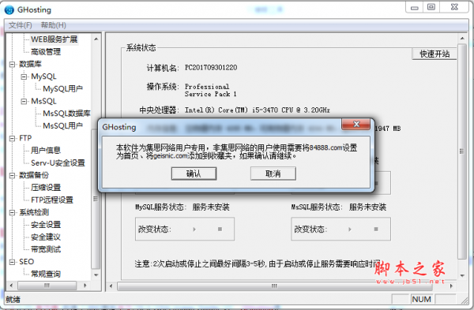The height and width of the screenshot is (310, 474).
Task: Click the 确认 button in dialog
Action: click(194, 174)
